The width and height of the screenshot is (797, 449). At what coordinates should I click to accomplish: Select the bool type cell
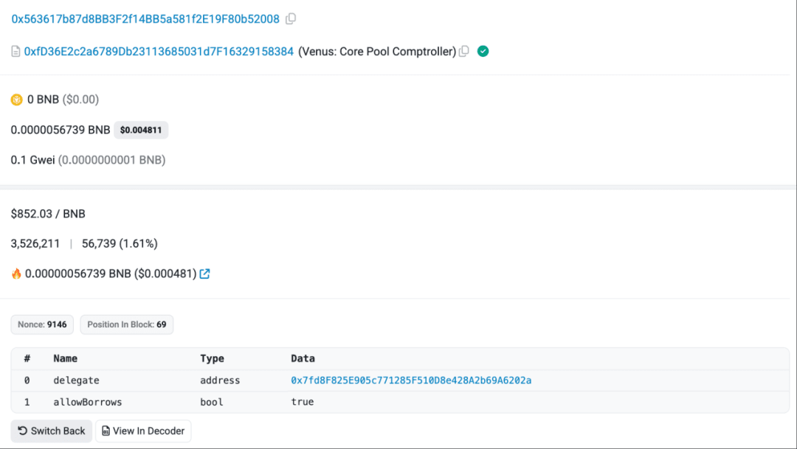[212, 403]
